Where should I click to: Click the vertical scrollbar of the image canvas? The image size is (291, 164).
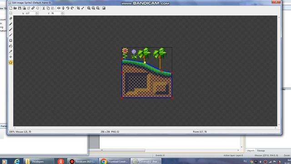279,71
